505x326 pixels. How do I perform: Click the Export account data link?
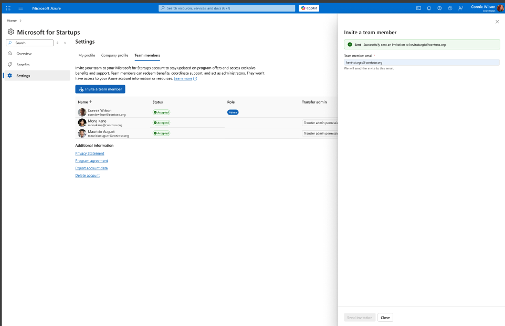pyautogui.click(x=91, y=168)
